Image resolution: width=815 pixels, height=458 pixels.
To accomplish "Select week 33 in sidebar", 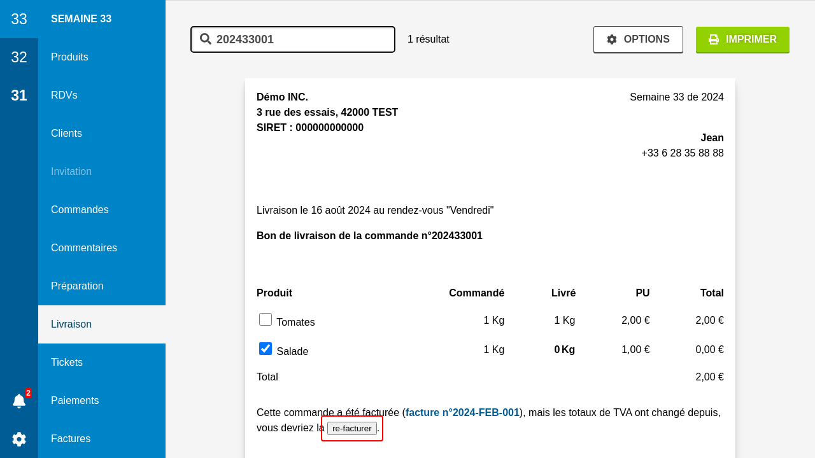I will 19,19.
